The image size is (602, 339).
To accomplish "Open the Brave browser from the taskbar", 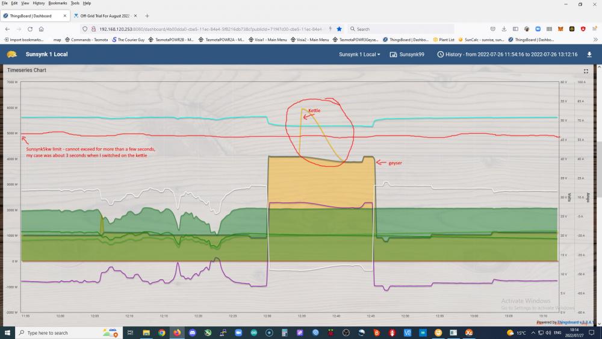I will click(x=377, y=332).
